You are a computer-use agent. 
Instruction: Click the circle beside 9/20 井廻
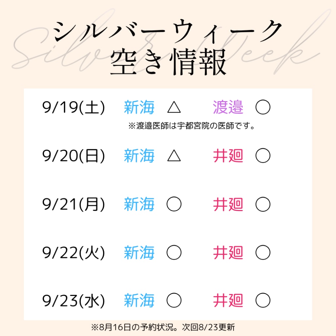click(263, 155)
